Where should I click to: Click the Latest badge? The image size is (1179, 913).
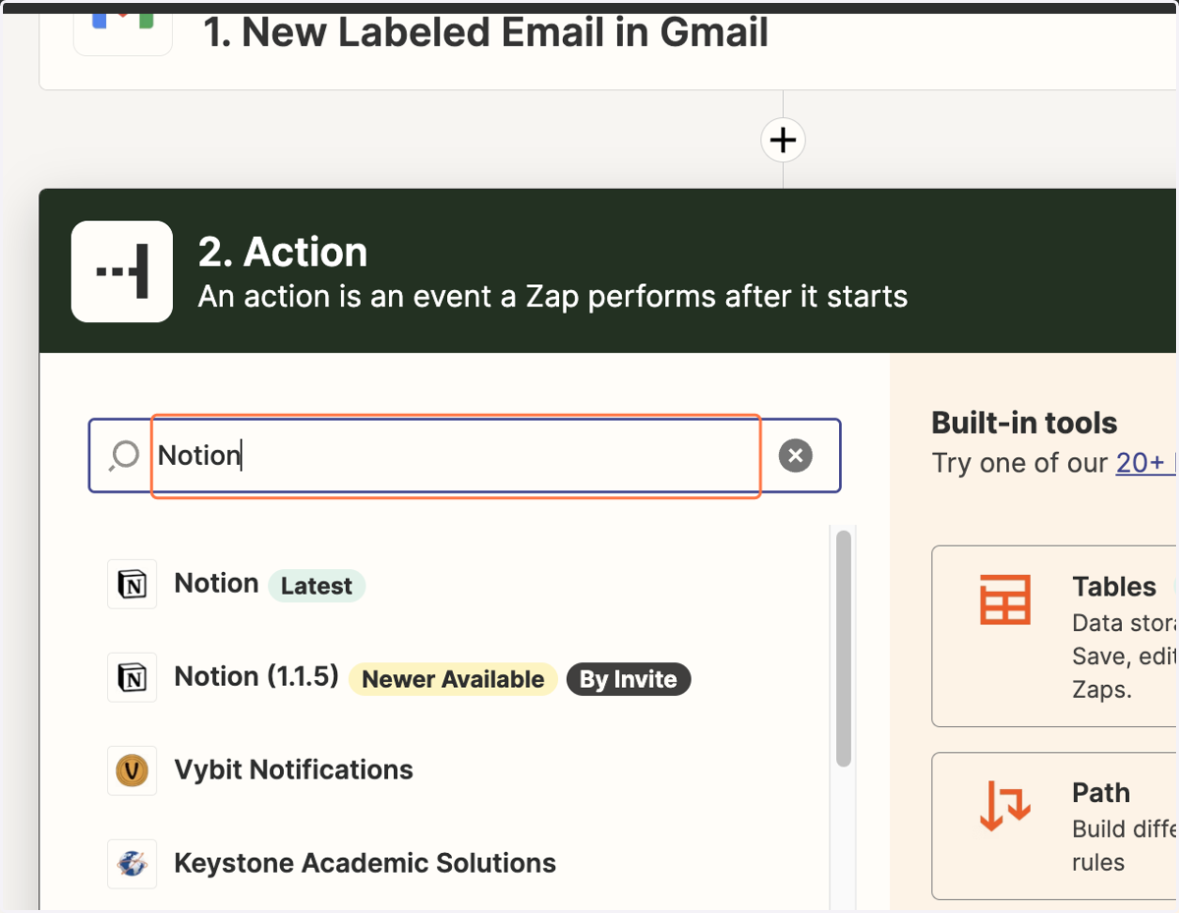pos(316,586)
